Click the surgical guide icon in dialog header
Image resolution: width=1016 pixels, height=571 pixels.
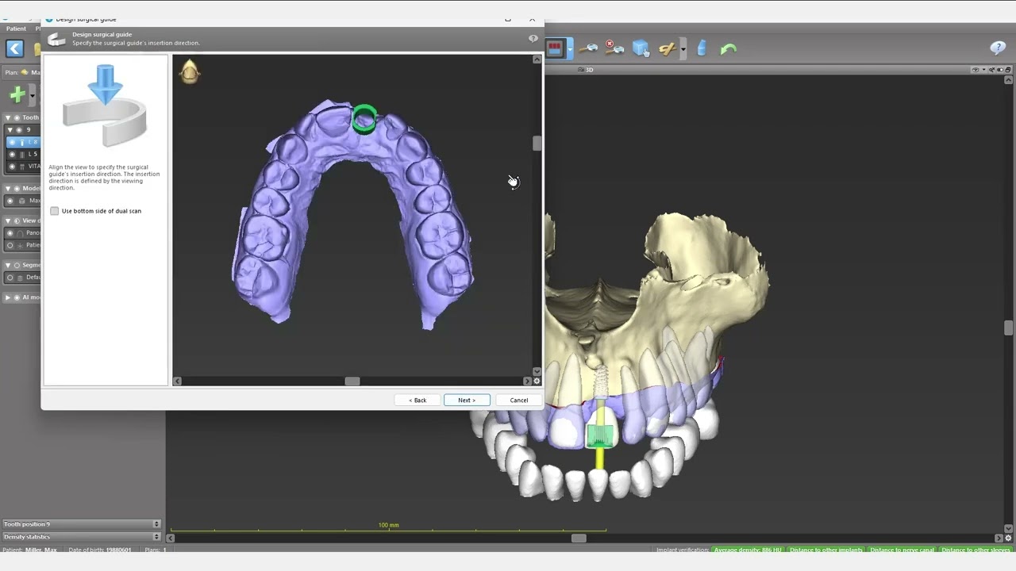tap(57, 39)
